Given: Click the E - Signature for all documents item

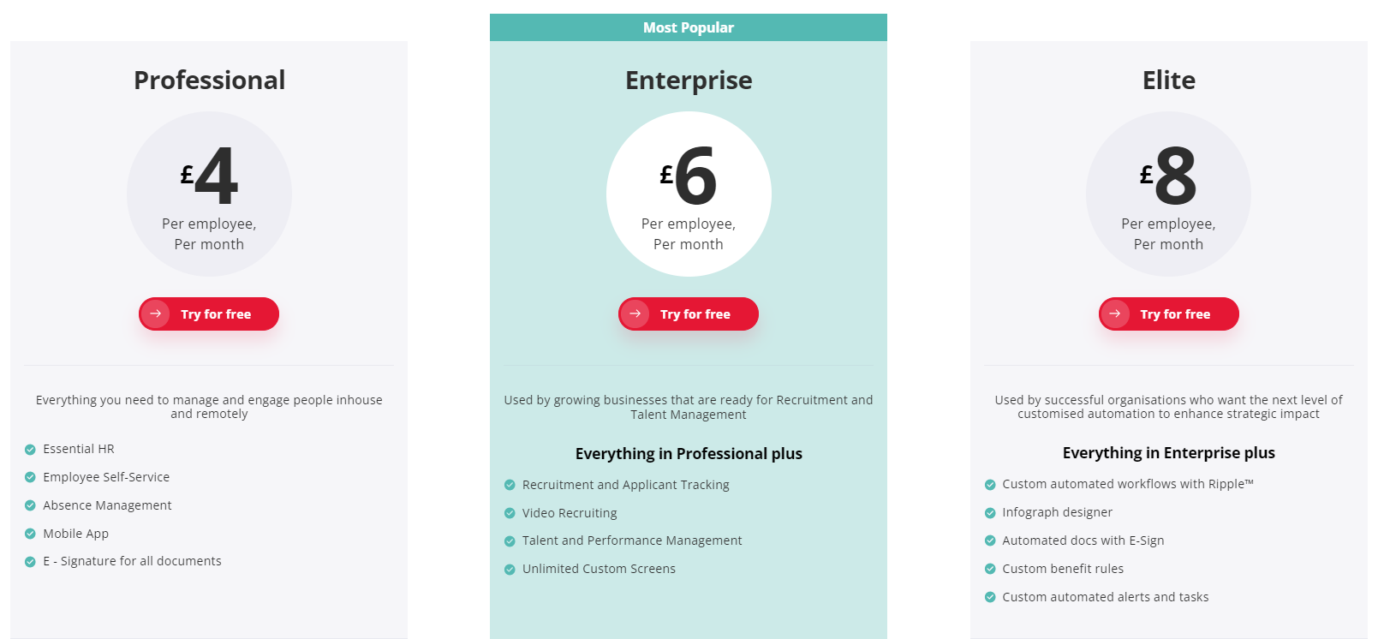Looking at the screenshot, I should pos(133,561).
